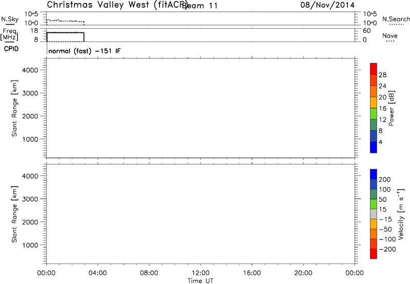
Task: Click the "CPID" label
Action: pos(11,49)
